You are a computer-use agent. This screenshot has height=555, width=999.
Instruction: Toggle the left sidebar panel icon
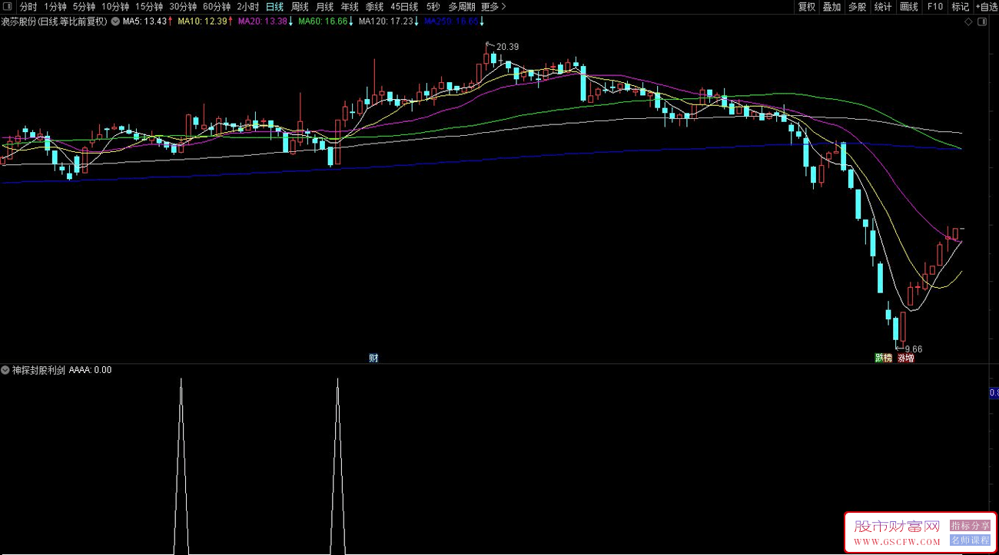coord(8,7)
